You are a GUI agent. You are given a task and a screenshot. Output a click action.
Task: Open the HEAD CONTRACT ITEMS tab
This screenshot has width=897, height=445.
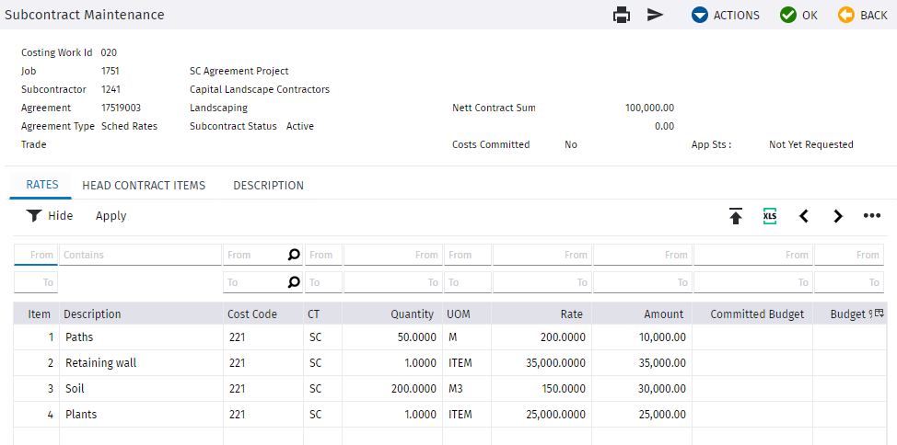click(x=144, y=185)
